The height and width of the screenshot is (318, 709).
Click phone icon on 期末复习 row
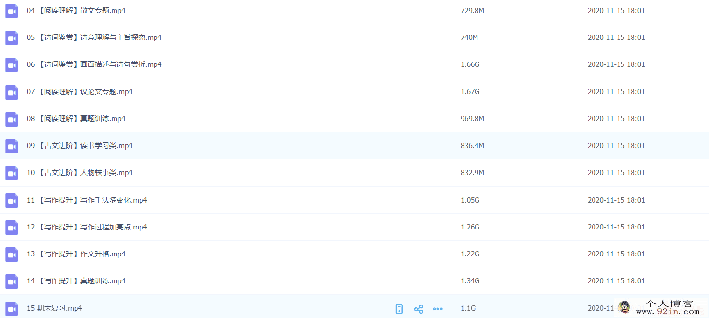point(399,309)
